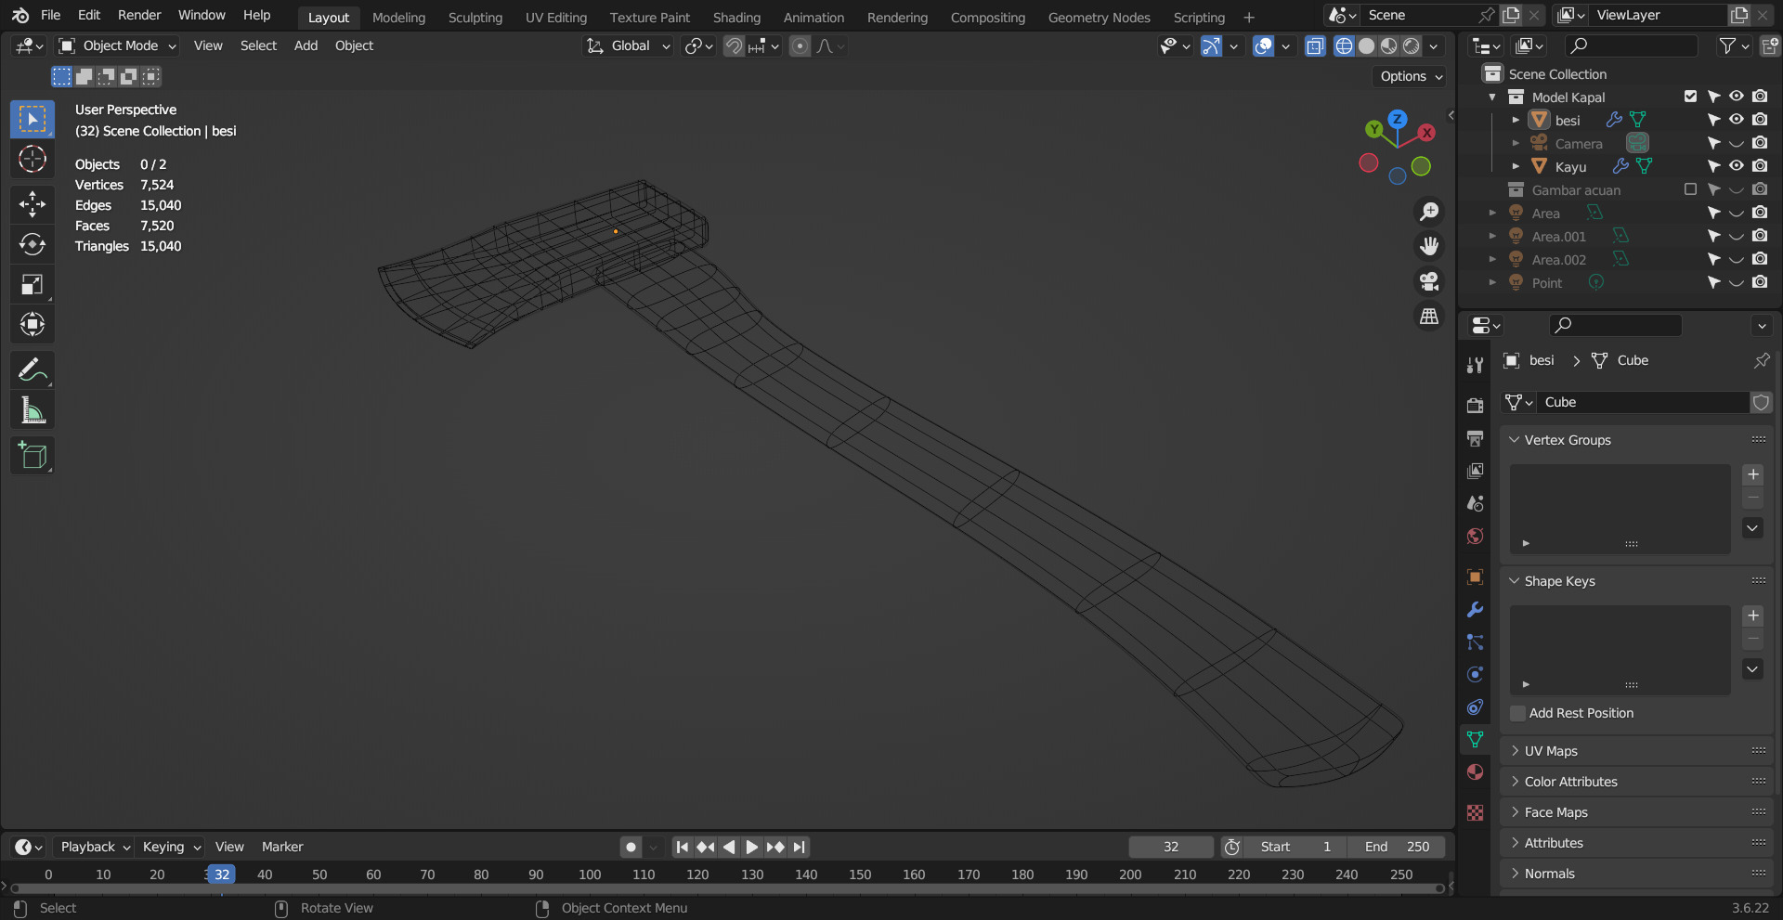
Task: Click the current frame field showing 32
Action: [1171, 847]
